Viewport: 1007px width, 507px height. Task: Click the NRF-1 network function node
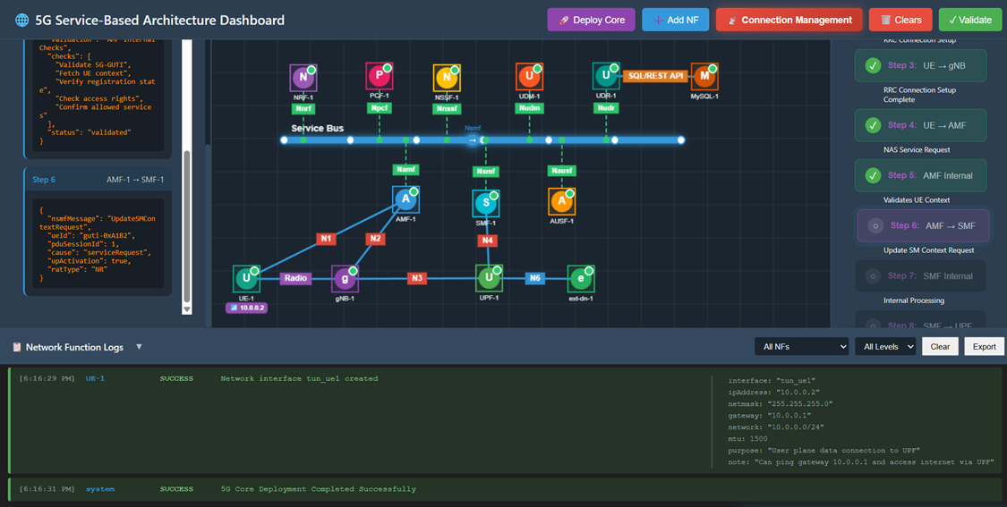click(303, 78)
